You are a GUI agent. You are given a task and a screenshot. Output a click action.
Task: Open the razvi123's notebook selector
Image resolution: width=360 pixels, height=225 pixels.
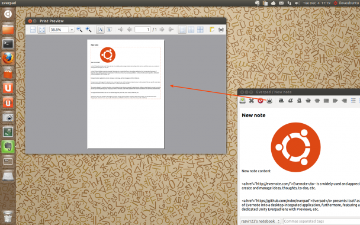tap(261, 221)
